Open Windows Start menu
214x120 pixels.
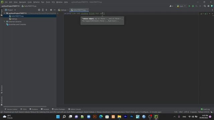pos(58,117)
